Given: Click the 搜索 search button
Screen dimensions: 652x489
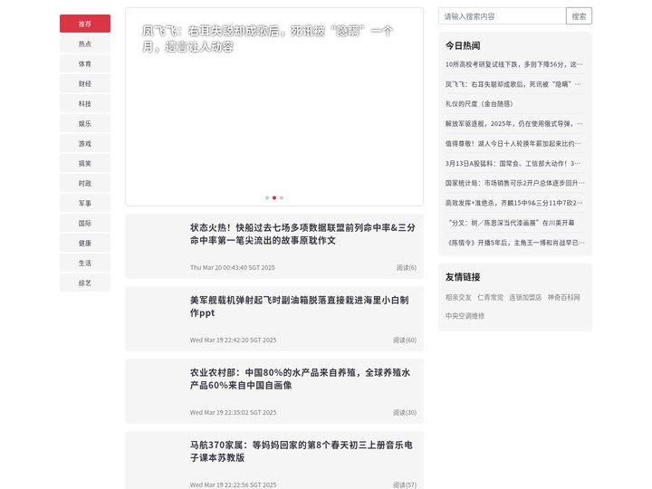Looking at the screenshot, I should pos(579,16).
